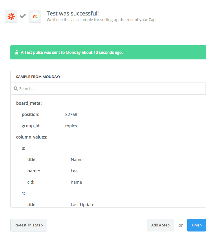Click the magnifying glass search icon
Image resolution: width=217 pixels, height=236 pixels.
[x=16, y=88]
